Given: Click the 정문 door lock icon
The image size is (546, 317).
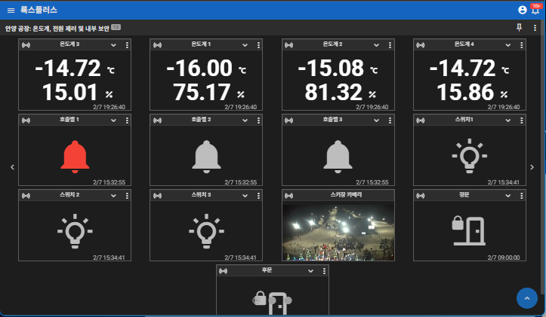Looking at the screenshot, I should tap(469, 230).
